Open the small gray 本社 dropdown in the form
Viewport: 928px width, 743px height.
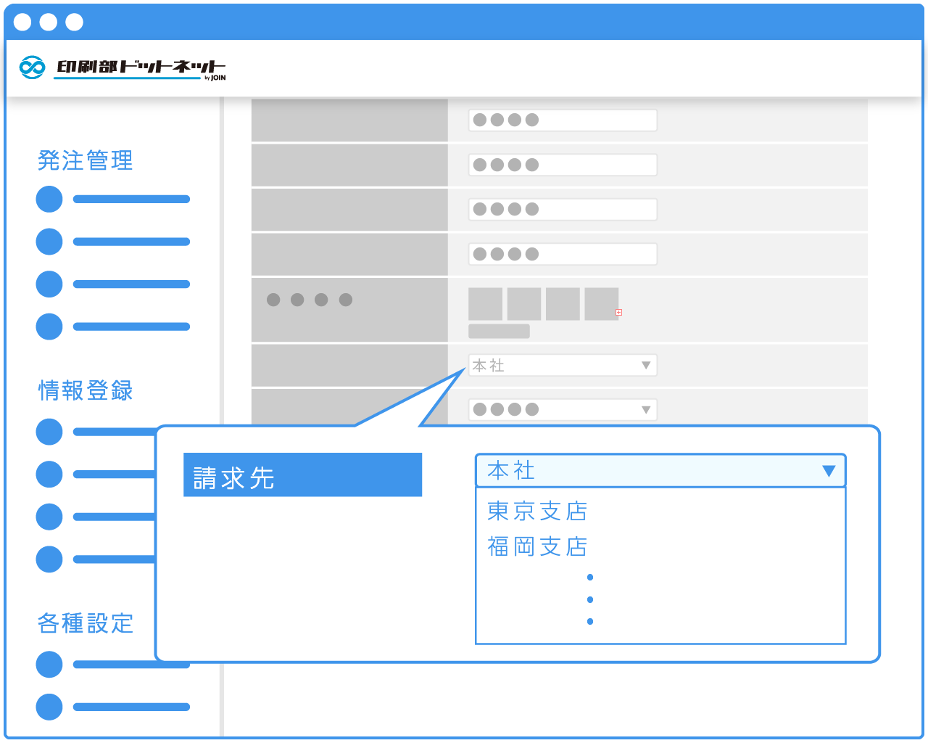(x=563, y=365)
